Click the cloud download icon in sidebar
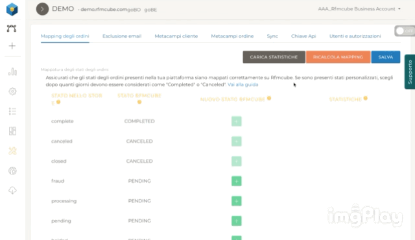 point(12,190)
